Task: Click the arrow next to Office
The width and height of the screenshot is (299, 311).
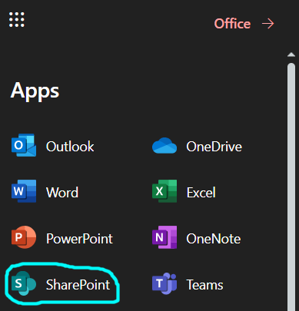Action: [268, 24]
